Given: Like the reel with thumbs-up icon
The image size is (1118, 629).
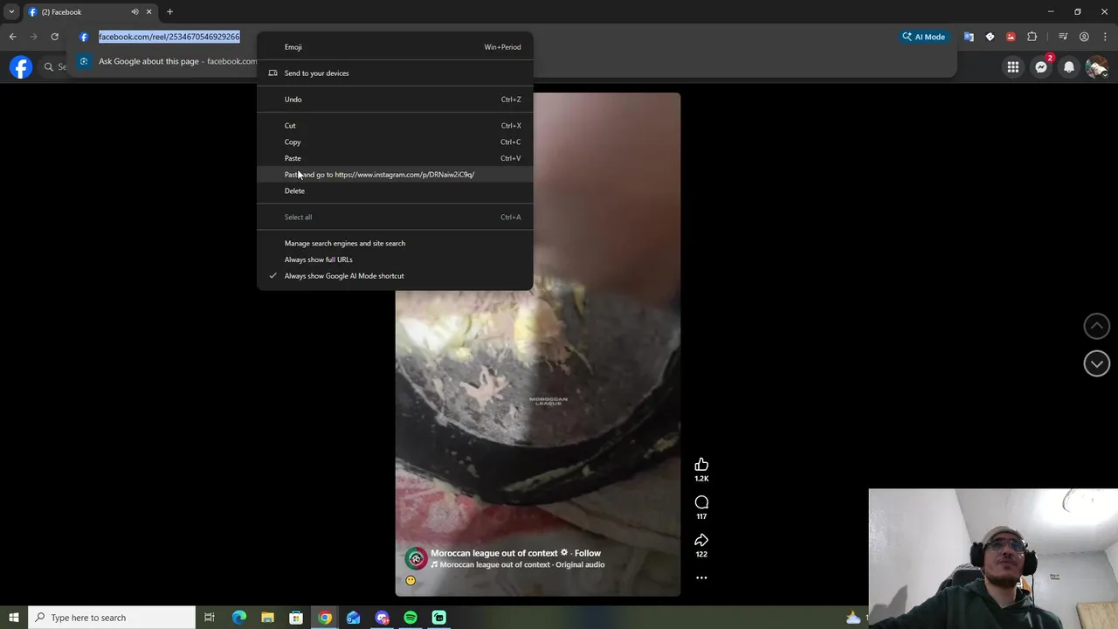Looking at the screenshot, I should (x=701, y=465).
